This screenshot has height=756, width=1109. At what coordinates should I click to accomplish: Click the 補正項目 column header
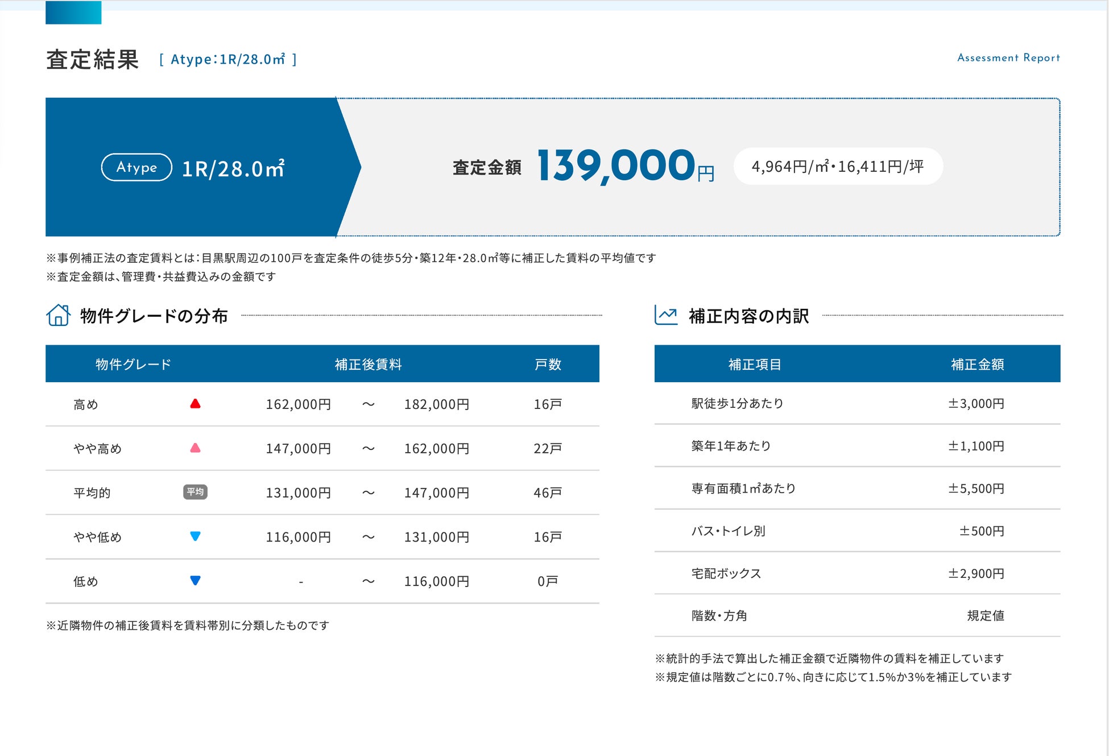coord(755,364)
